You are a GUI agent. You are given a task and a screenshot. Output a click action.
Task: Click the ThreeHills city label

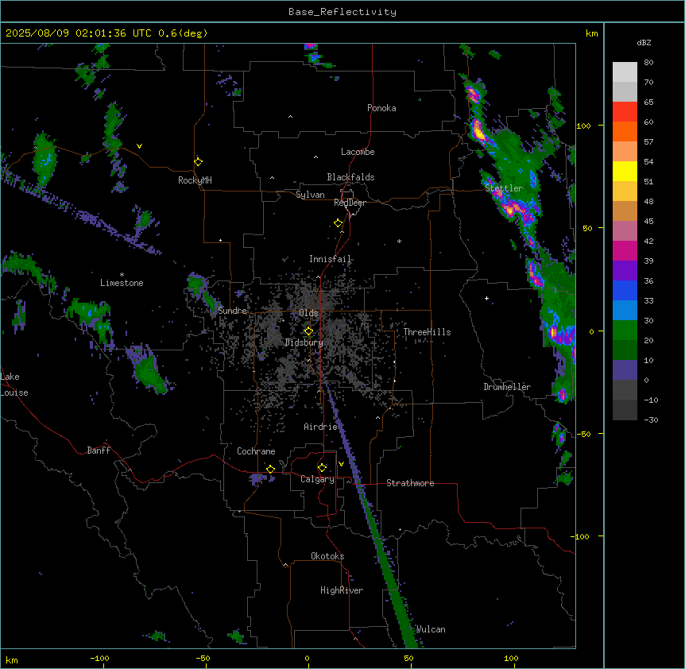427,332
